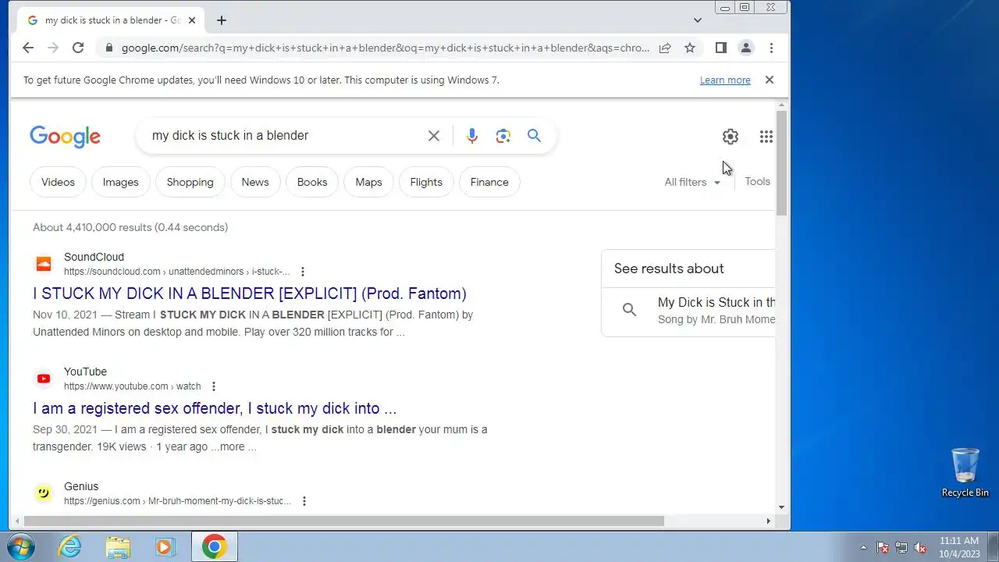Click the Learn more link

point(725,80)
